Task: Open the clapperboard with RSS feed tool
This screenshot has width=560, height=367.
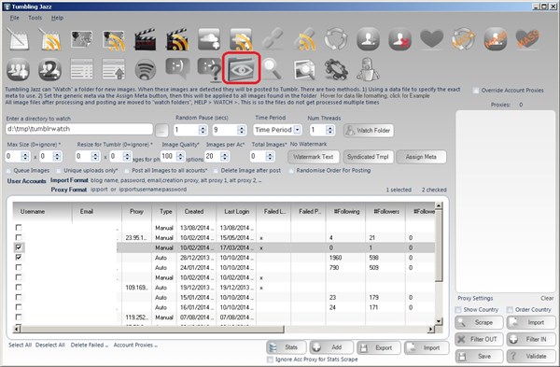Action: click(177, 39)
